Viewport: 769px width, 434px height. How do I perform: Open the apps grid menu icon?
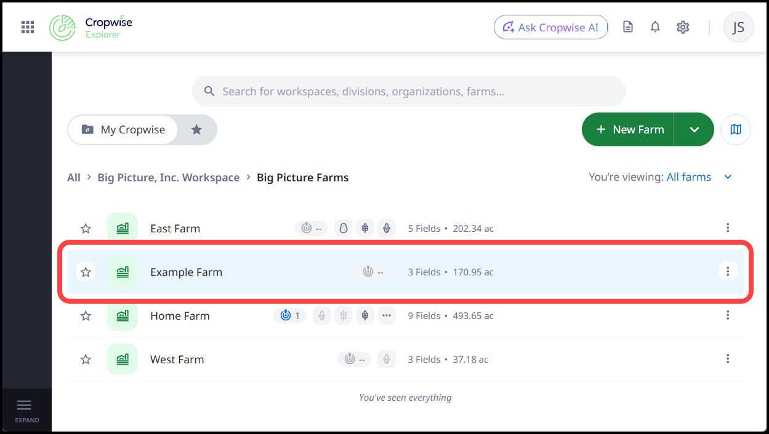pyautogui.click(x=27, y=27)
